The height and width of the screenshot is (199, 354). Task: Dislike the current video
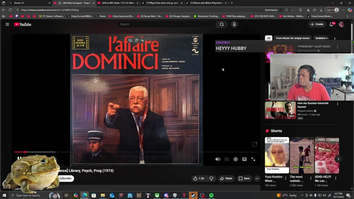click(x=211, y=179)
